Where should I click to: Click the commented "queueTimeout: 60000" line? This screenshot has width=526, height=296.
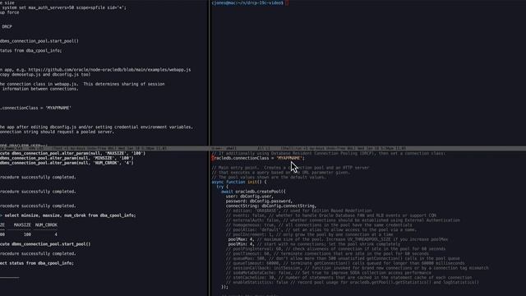[x=345, y=263]
